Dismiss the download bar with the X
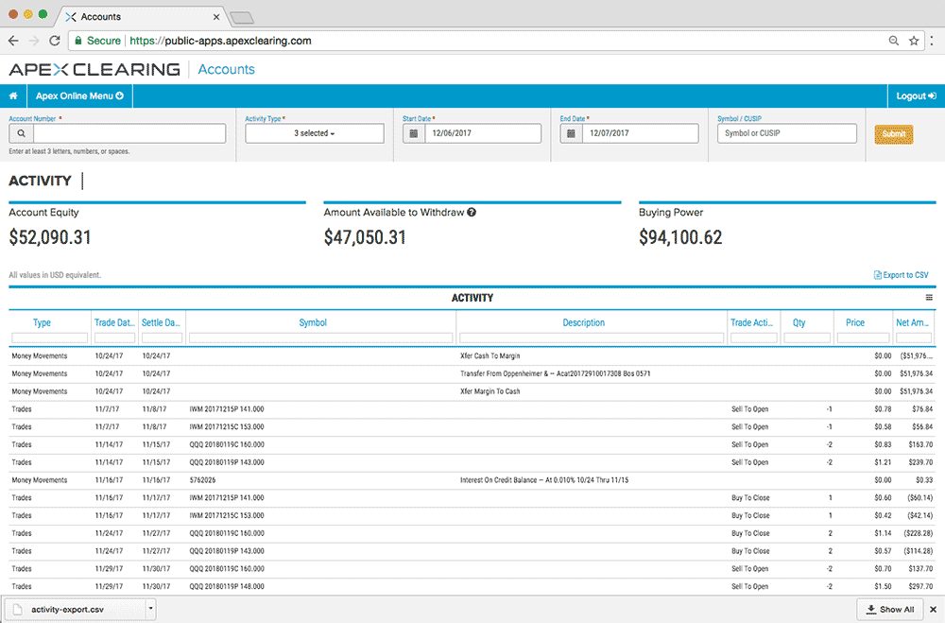Image resolution: width=945 pixels, height=623 pixels. point(933,609)
